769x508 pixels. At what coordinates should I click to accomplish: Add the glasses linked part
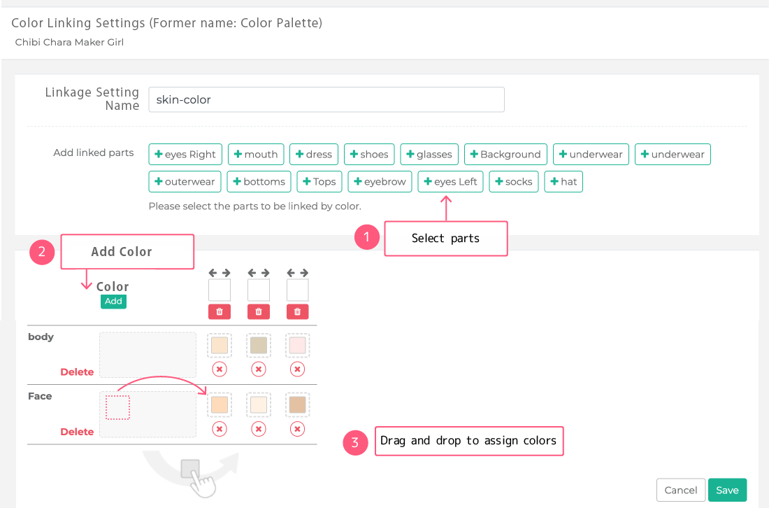point(429,154)
